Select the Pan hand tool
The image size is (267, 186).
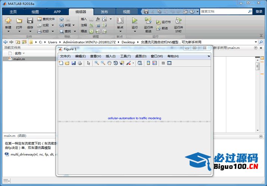[x=109, y=63]
